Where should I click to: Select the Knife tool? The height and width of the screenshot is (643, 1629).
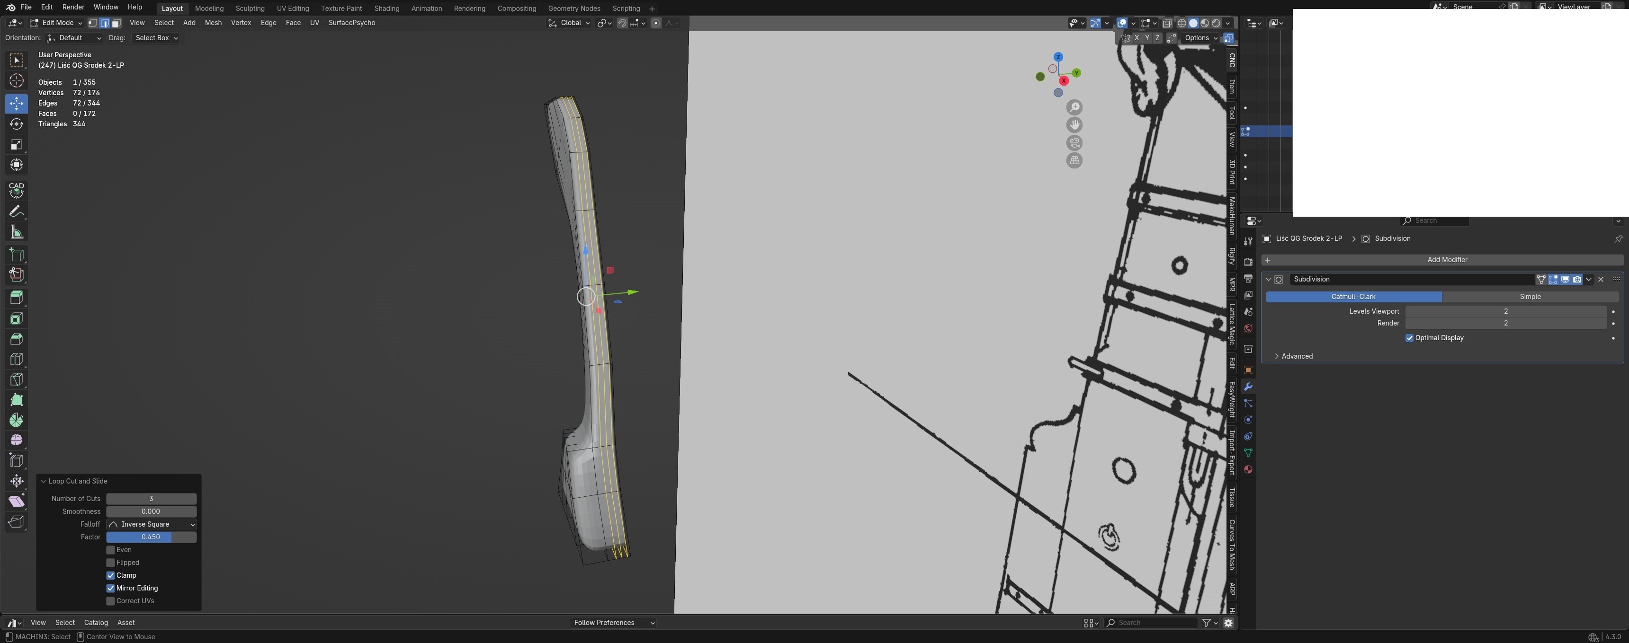pyautogui.click(x=17, y=379)
